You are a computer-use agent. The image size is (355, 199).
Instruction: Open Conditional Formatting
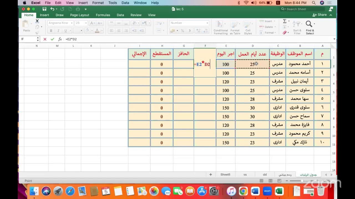(x=220, y=28)
